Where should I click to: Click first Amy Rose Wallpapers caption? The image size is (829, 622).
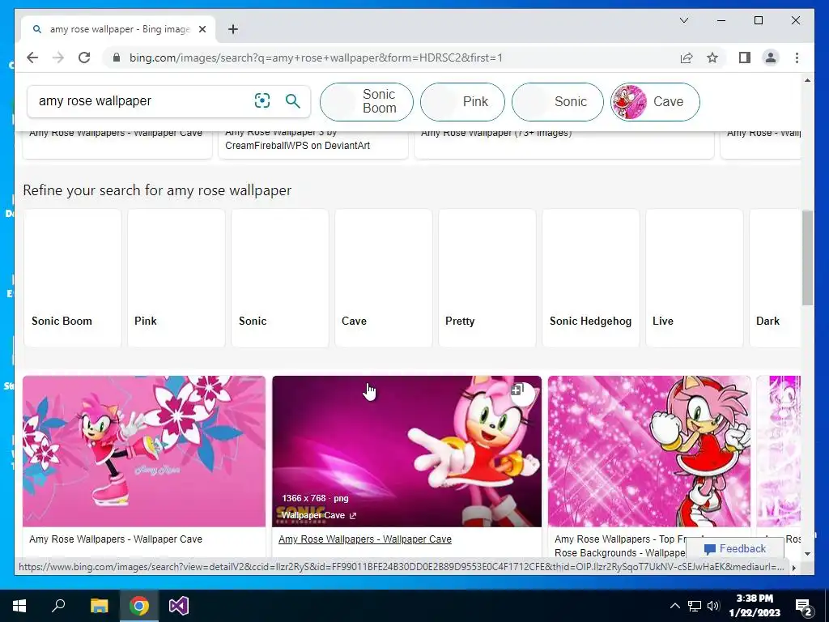(116, 539)
